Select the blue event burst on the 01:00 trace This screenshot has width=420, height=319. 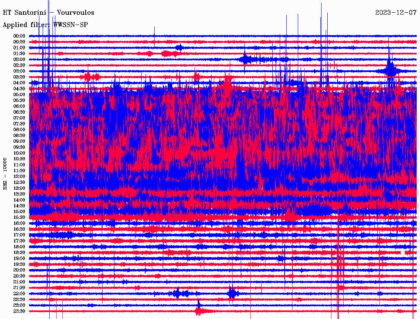pos(179,47)
